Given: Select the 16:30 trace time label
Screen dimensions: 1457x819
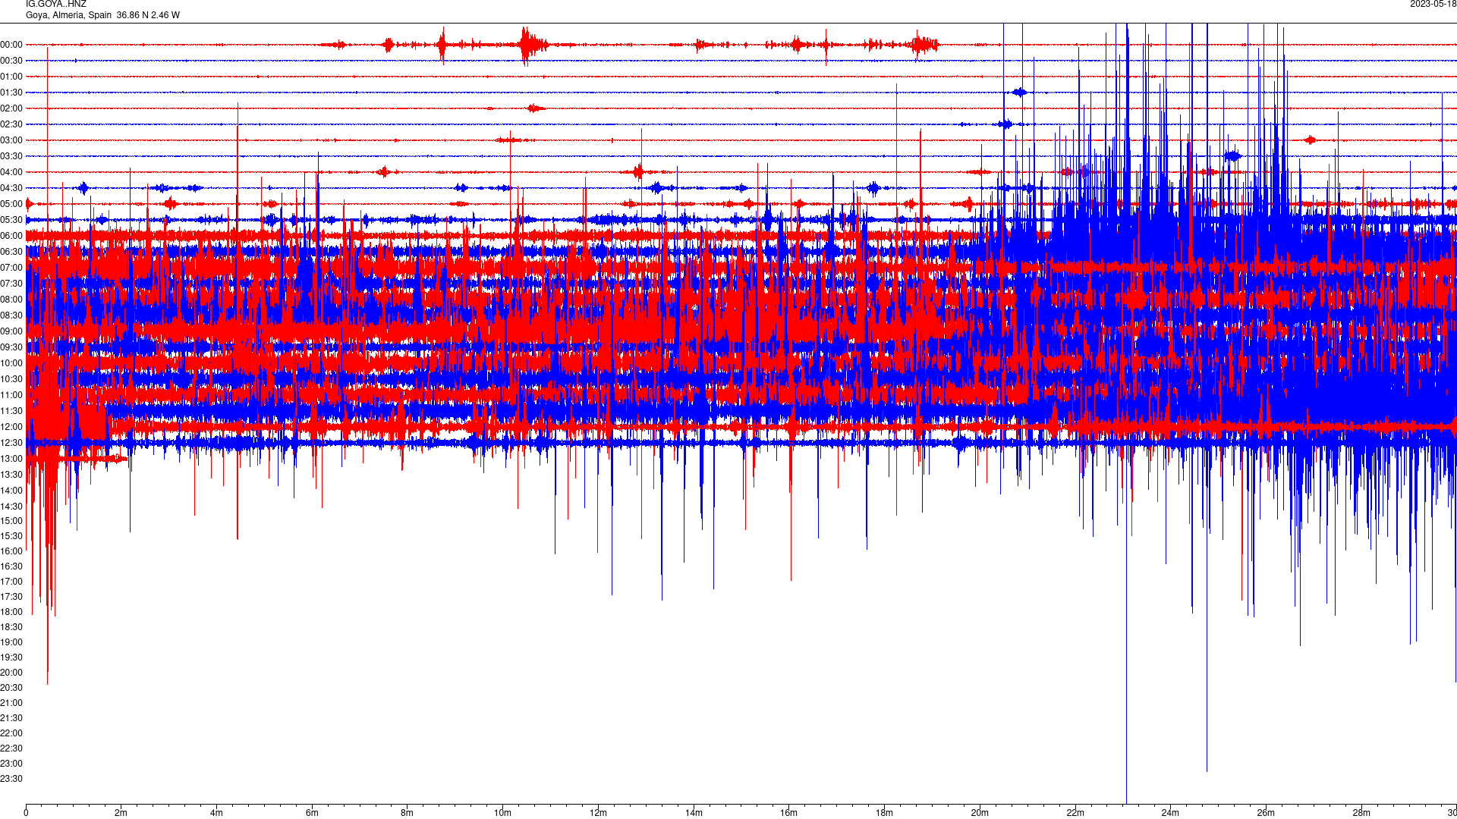Looking at the screenshot, I should 11,566.
